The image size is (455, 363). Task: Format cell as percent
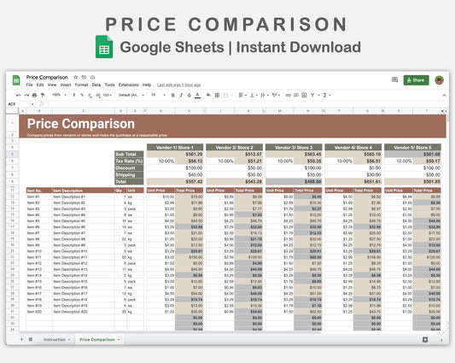[82, 96]
